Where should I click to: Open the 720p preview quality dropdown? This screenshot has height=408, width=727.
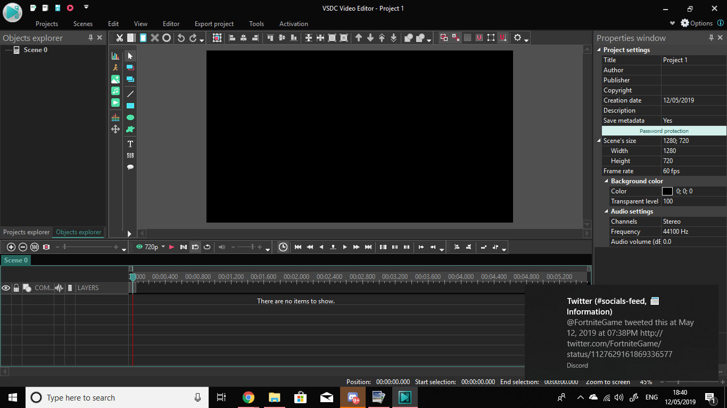coord(163,247)
